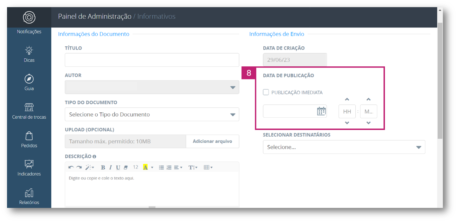Image resolution: width=457 pixels, height=222 pixels.
Task: Open line height menu
Action: tap(193, 168)
